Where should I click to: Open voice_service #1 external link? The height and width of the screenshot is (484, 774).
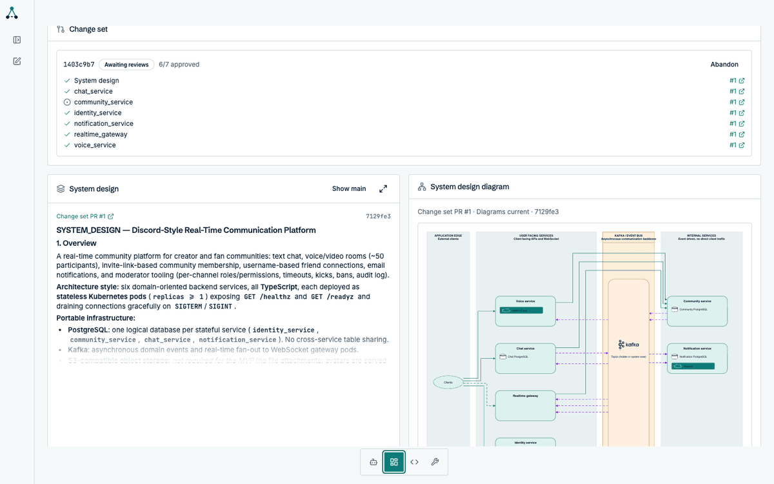[737, 145]
